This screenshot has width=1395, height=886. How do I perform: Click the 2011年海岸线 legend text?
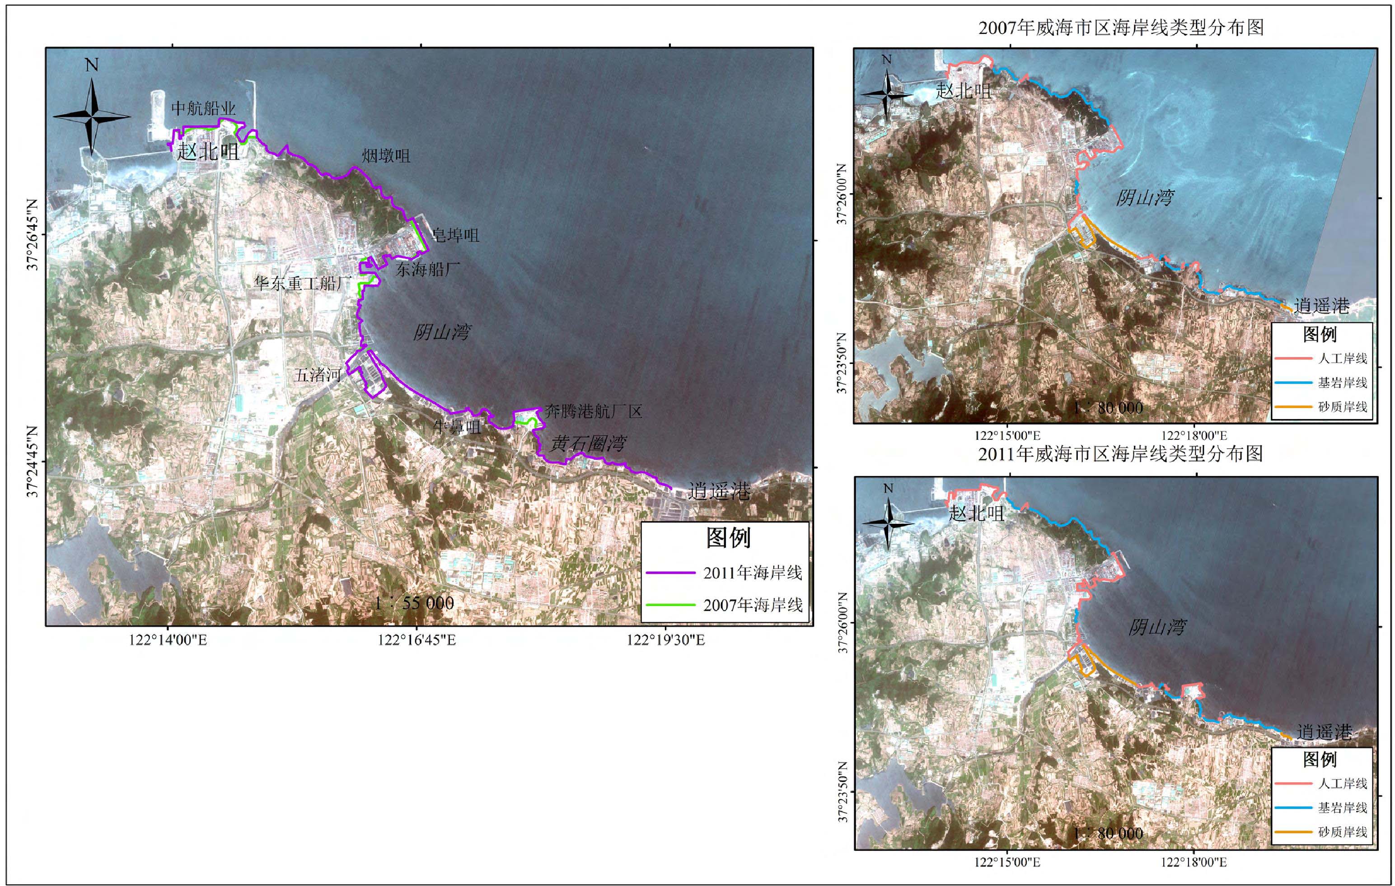click(753, 573)
